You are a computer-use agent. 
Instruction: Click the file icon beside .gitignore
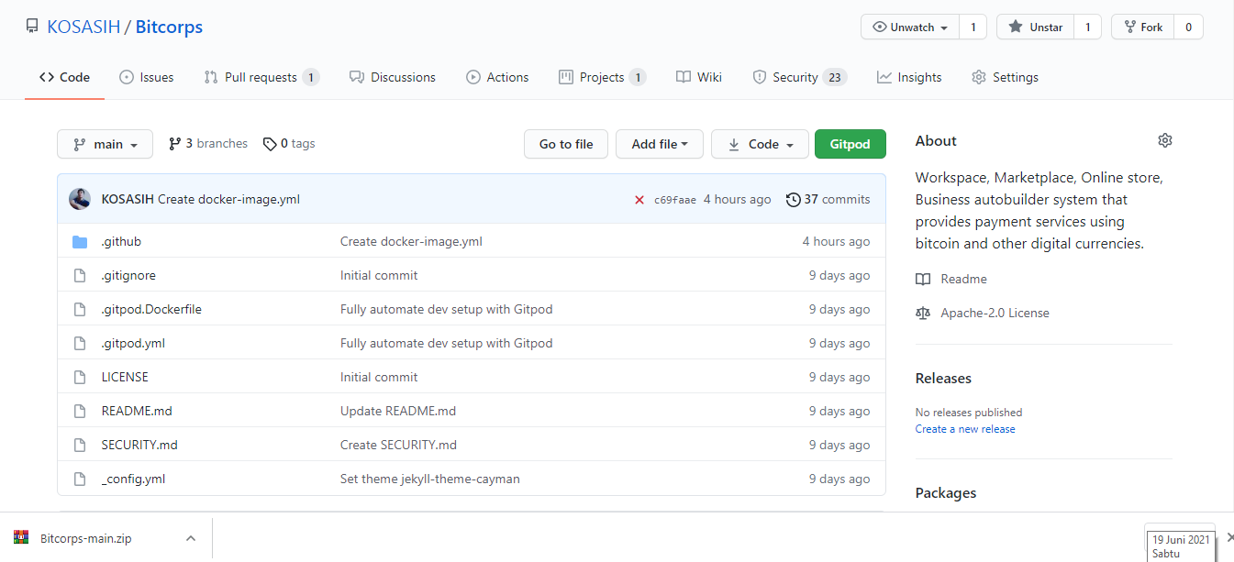(x=80, y=275)
